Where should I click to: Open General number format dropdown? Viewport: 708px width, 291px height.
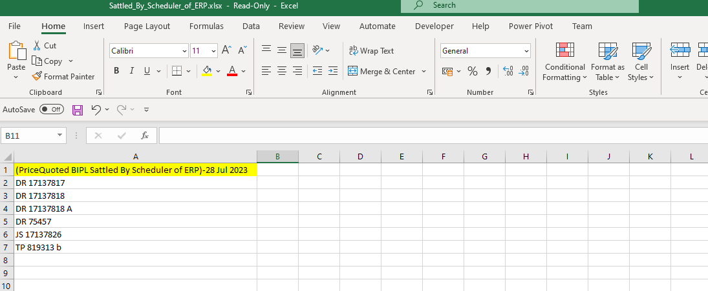[x=526, y=51]
